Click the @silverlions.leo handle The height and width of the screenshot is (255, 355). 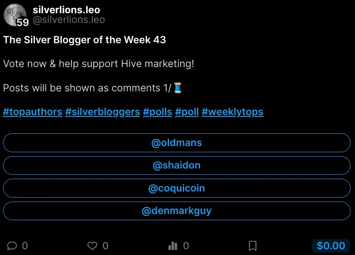(x=69, y=20)
